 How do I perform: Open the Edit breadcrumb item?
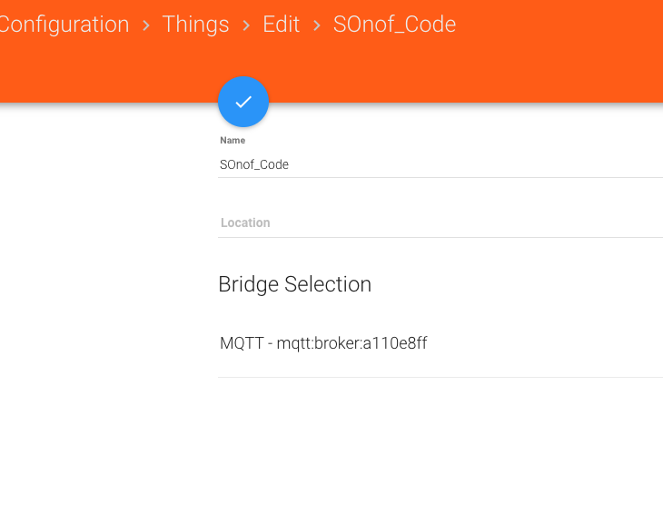[282, 25]
